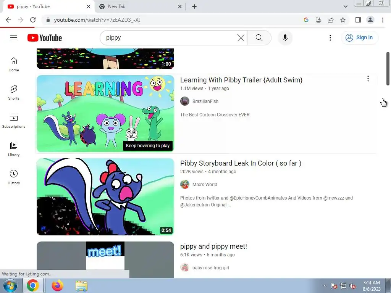Open Firefox from the taskbar
Screen dimensions: 391x293
[57, 286]
